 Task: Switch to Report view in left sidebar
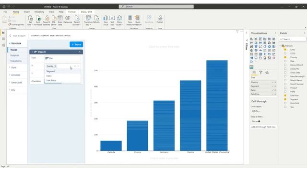3,33
